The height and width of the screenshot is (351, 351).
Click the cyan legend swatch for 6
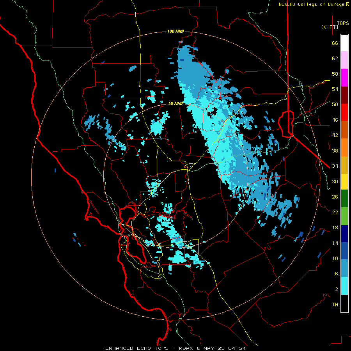tap(344, 286)
